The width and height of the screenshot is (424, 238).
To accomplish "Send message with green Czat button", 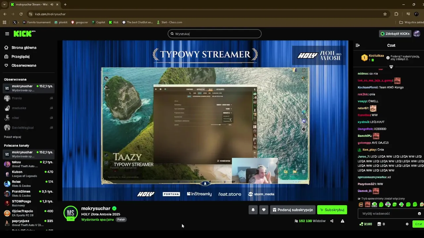I will [x=418, y=224].
